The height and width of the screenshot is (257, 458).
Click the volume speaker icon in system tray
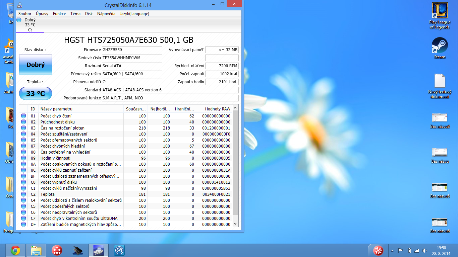pyautogui.click(x=424, y=250)
